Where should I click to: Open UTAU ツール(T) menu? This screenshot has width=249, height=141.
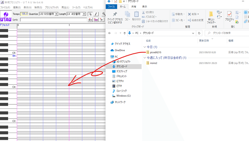(76, 7)
